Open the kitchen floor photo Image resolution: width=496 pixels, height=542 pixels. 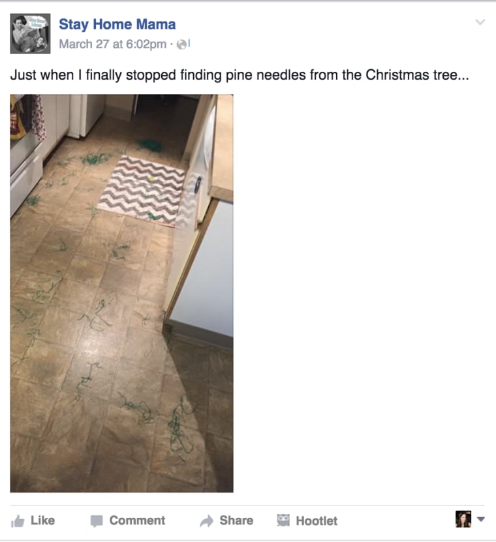tap(121, 293)
